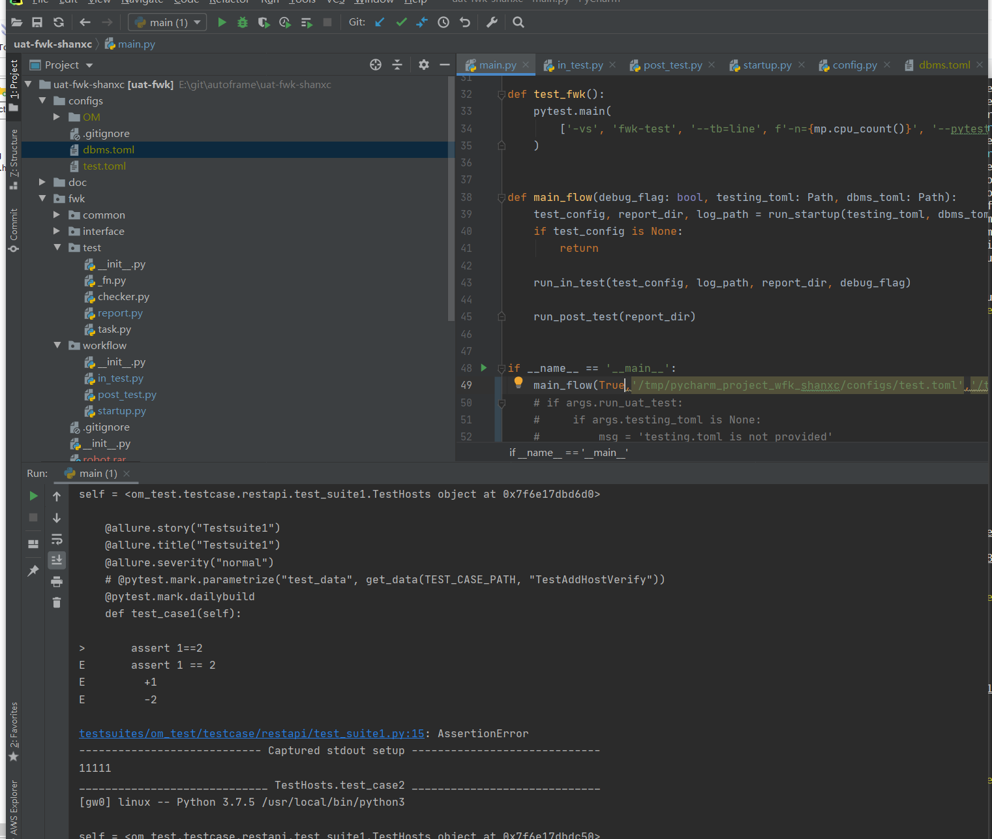Viewport: 992px width, 839px height.
Task: Rerun with the green play icon in Run panel
Action: 33,496
